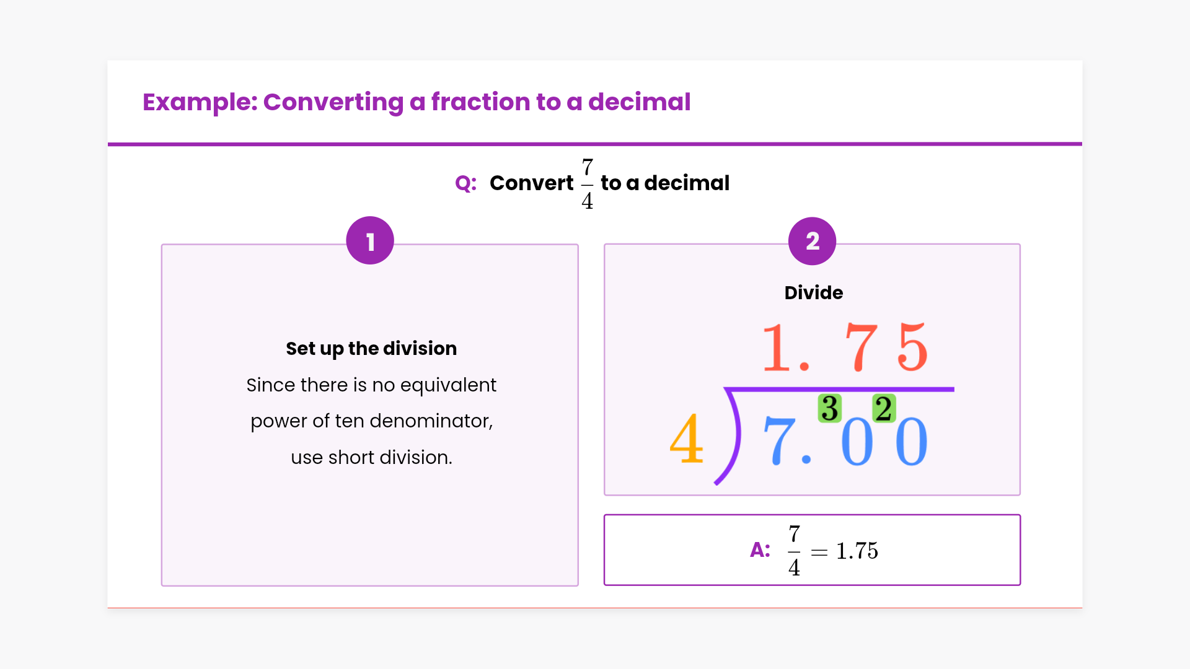Screen dimensions: 1190x669
Task: Select the 1.75 result in the answer box
Action: 857,551
